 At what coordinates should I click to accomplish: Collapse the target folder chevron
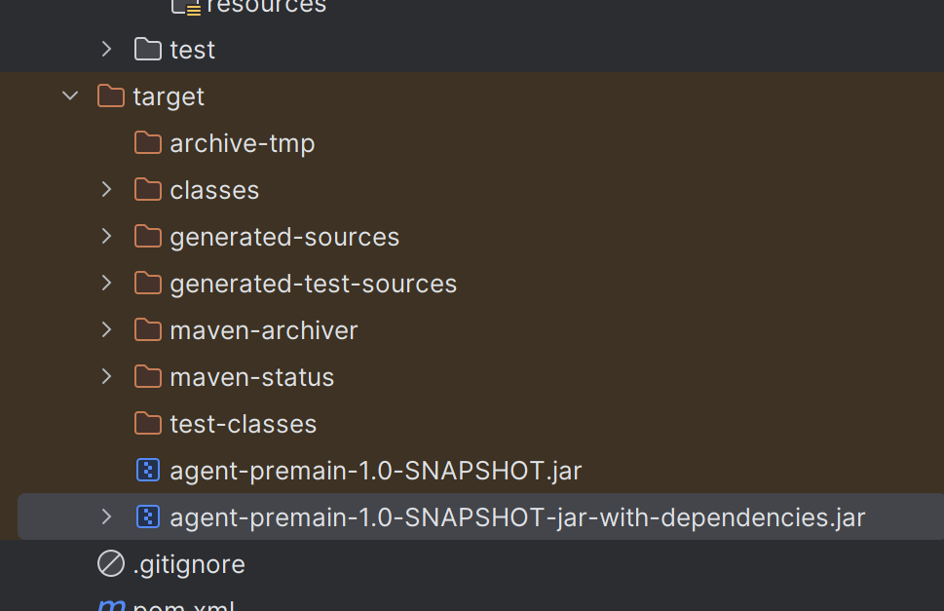coord(70,96)
